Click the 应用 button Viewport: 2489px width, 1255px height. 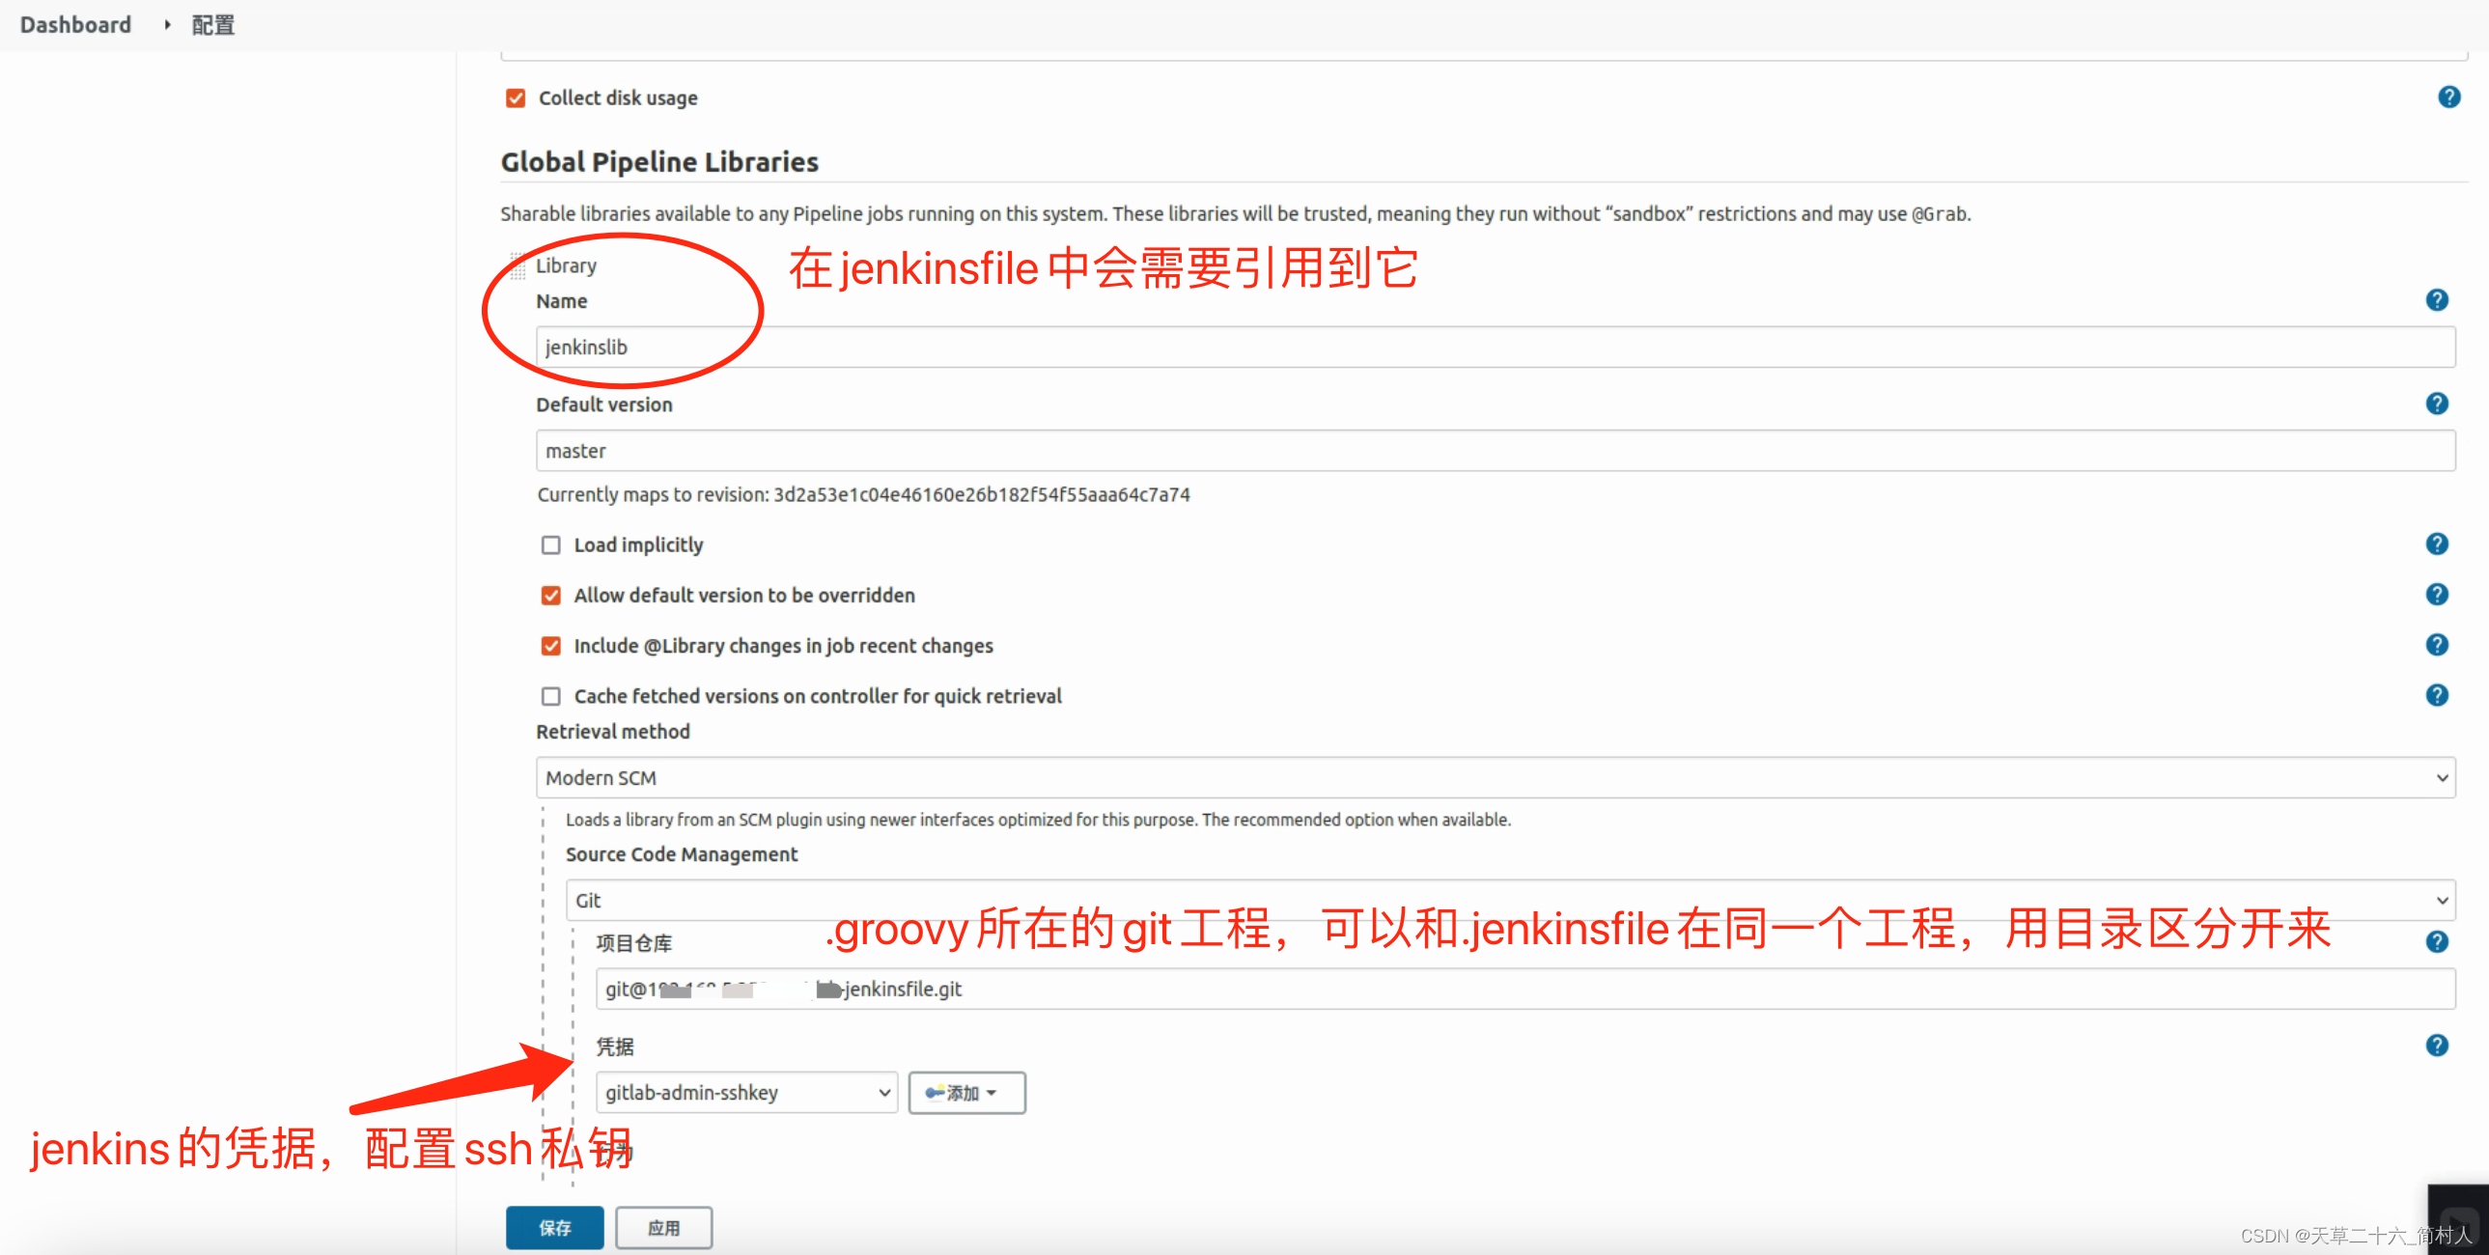664,1227
